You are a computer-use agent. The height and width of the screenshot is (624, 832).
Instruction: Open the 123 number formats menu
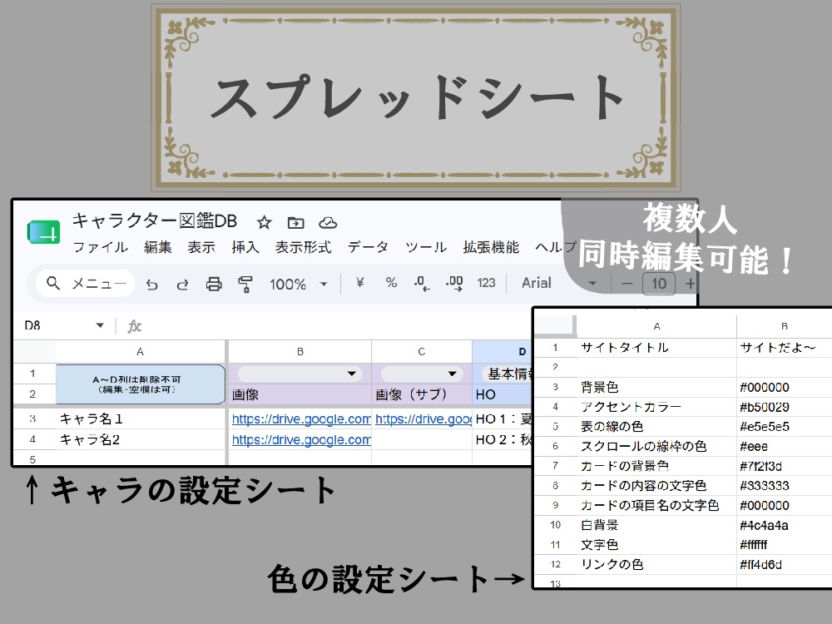tap(486, 283)
